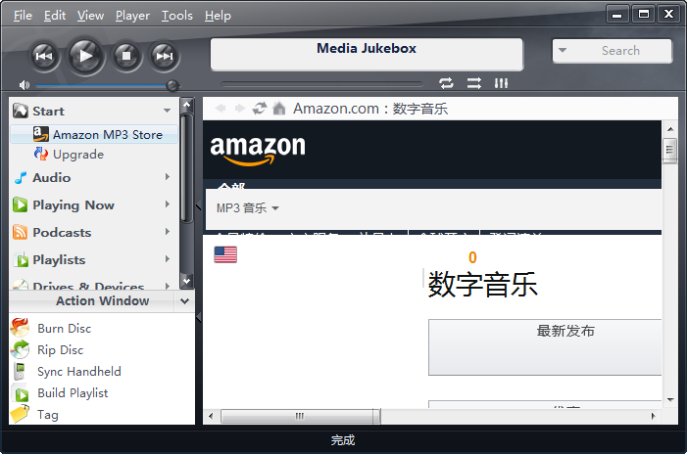The image size is (687, 454).
Task: Click the browser Forward arrow
Action: 240,108
